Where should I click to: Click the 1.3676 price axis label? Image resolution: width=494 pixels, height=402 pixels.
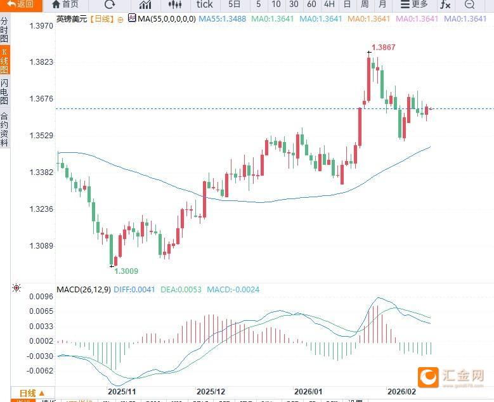pos(41,99)
